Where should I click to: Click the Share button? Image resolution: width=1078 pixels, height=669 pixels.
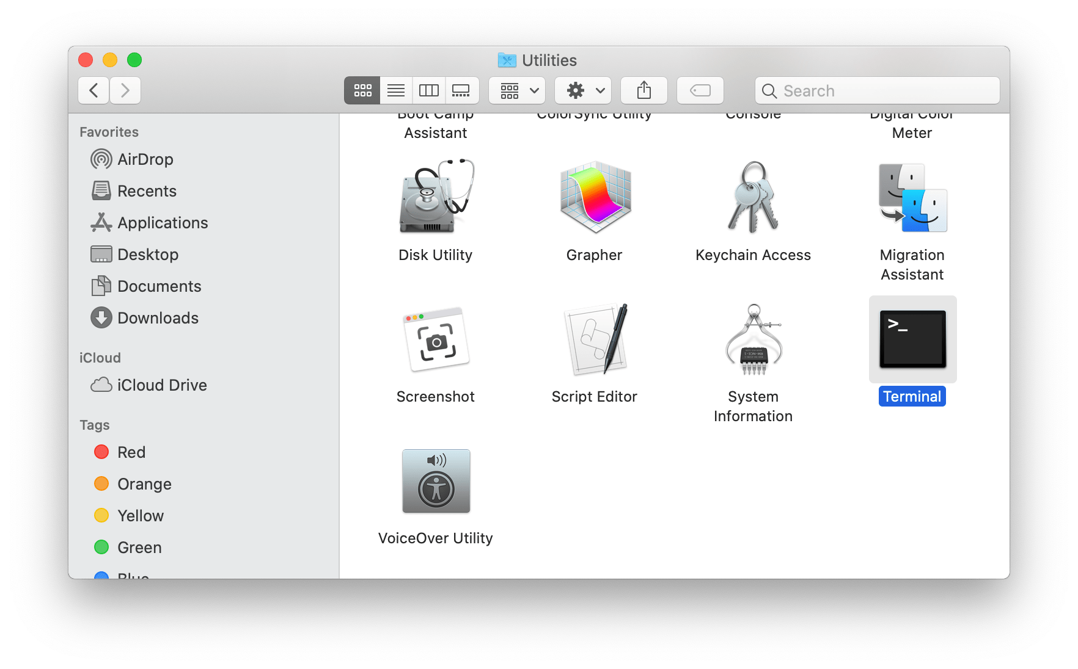click(x=643, y=90)
